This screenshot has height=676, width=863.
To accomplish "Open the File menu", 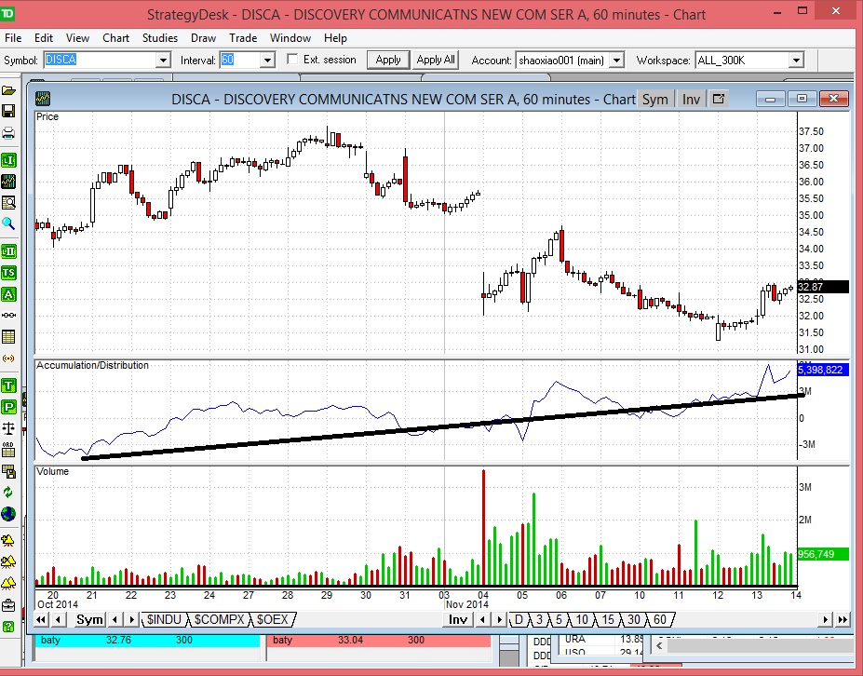I will pos(13,38).
